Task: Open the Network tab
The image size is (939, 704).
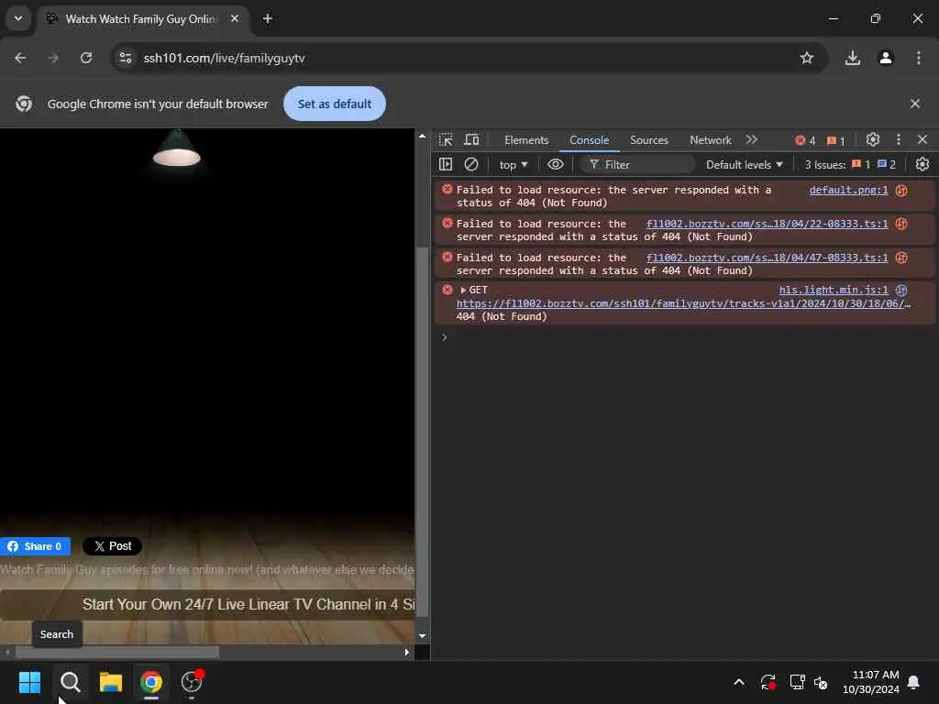Action: (x=711, y=140)
